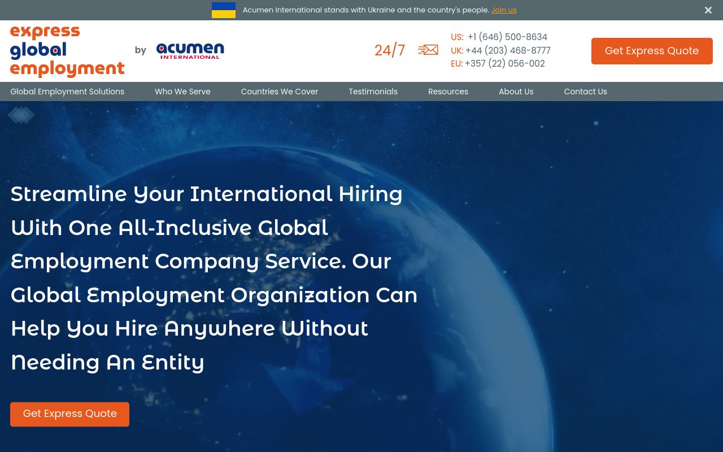Image resolution: width=723 pixels, height=452 pixels.
Task: Click the Get Express Quote hero button
Action: coord(69,414)
